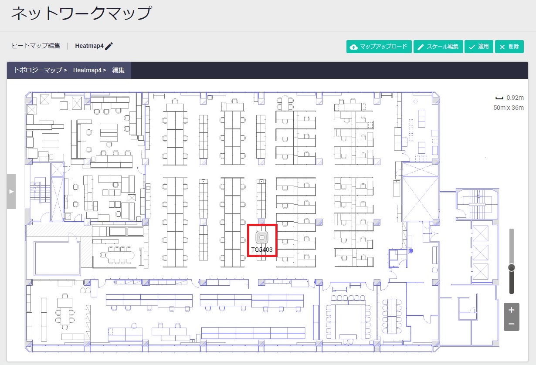This screenshot has width=536, height=365.
Task: Click the Heatmap4 name in header
Action: tap(89, 46)
